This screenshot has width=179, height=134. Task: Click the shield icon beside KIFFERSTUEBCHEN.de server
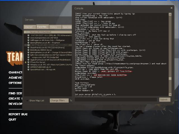[x=28, y=67]
